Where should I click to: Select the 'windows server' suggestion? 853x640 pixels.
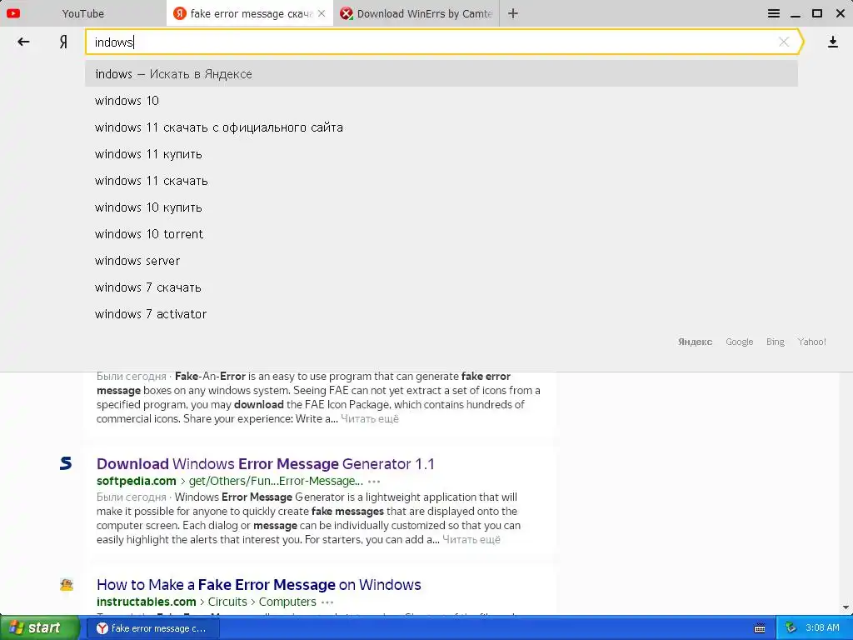pyautogui.click(x=441, y=261)
